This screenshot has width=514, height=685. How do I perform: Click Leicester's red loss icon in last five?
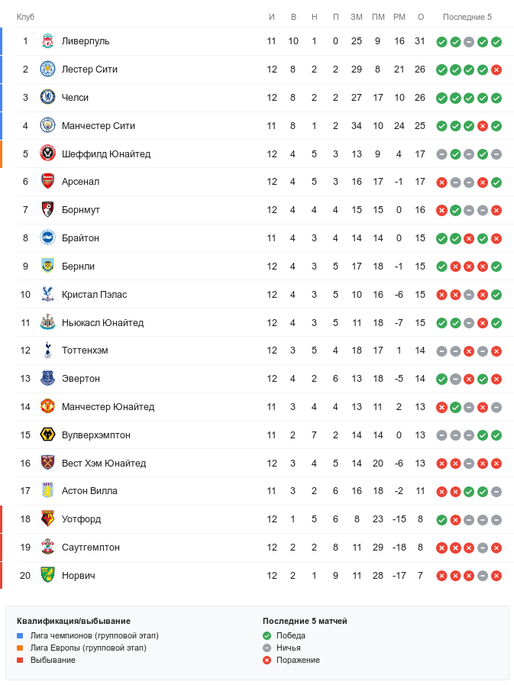496,70
